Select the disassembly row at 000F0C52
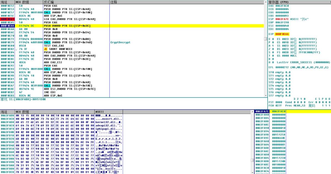This screenshot has width=331, height=174. click(132, 6)
